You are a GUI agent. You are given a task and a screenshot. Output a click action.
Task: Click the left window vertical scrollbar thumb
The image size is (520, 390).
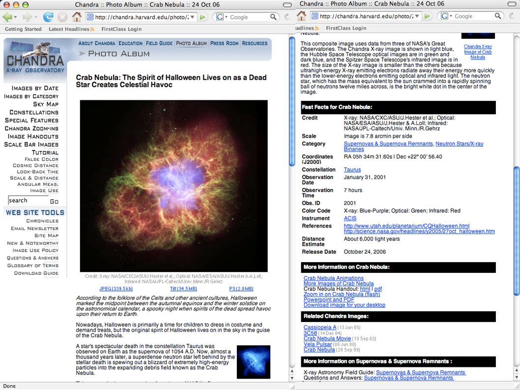292,101
